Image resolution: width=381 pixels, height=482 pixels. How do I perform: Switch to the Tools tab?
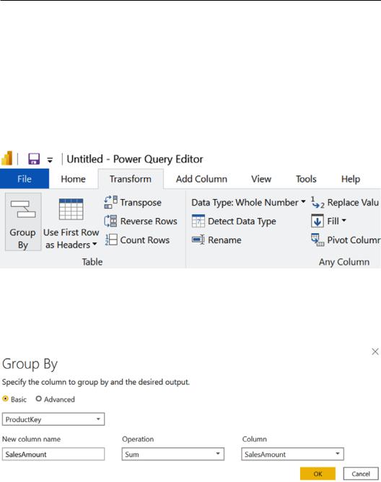pos(306,179)
